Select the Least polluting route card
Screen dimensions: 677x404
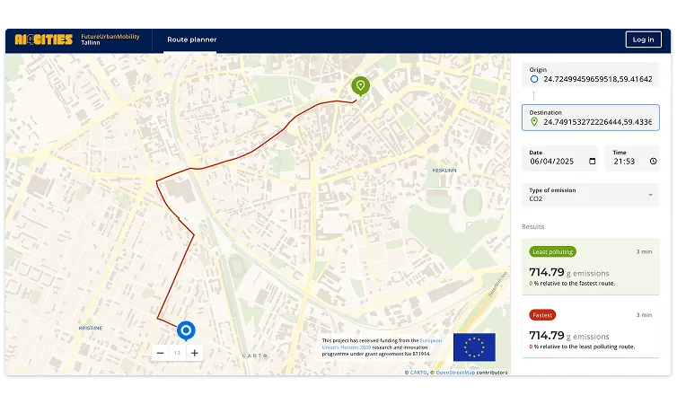click(590, 267)
